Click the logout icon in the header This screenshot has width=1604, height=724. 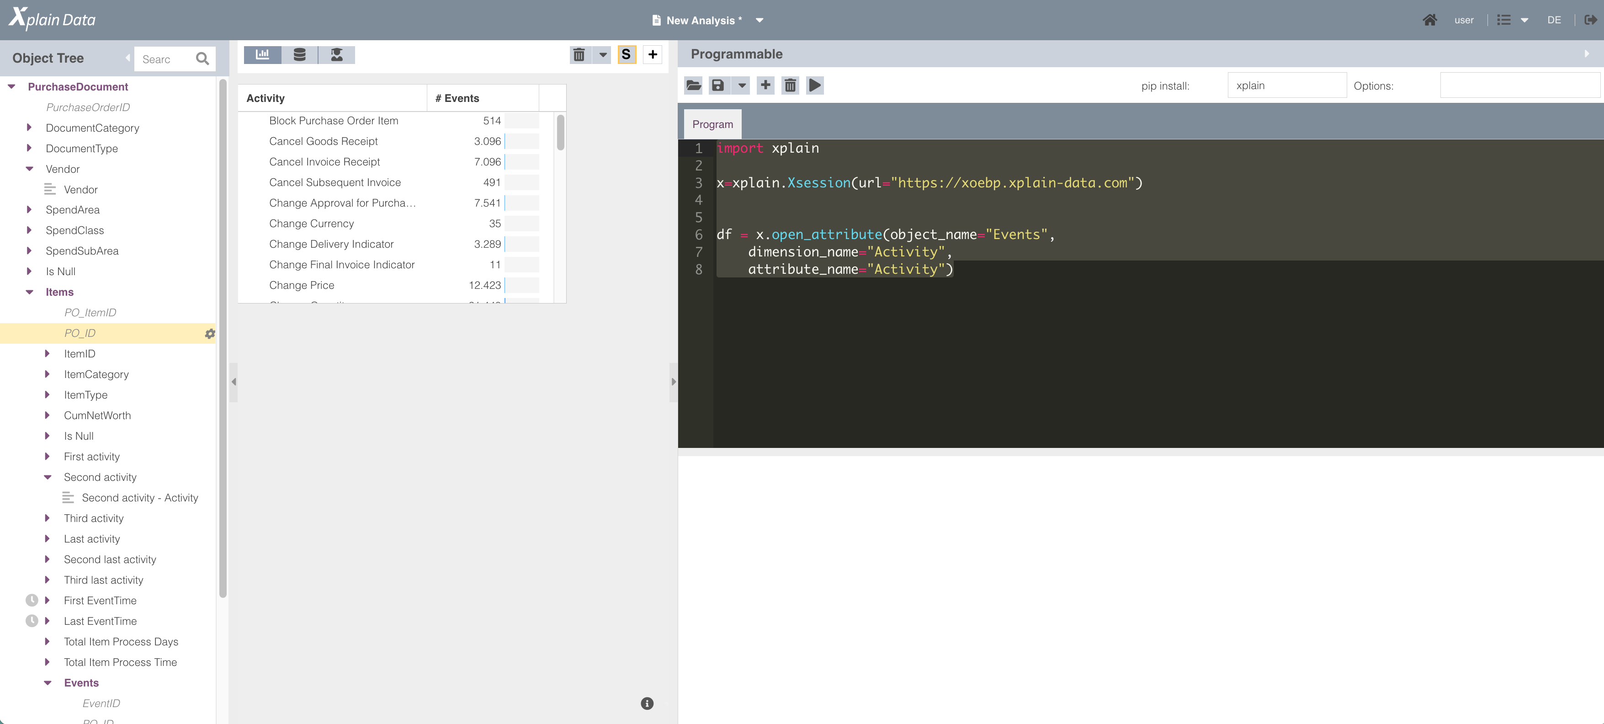[x=1590, y=20]
